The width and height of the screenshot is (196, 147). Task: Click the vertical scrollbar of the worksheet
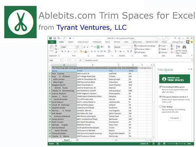[154, 101]
